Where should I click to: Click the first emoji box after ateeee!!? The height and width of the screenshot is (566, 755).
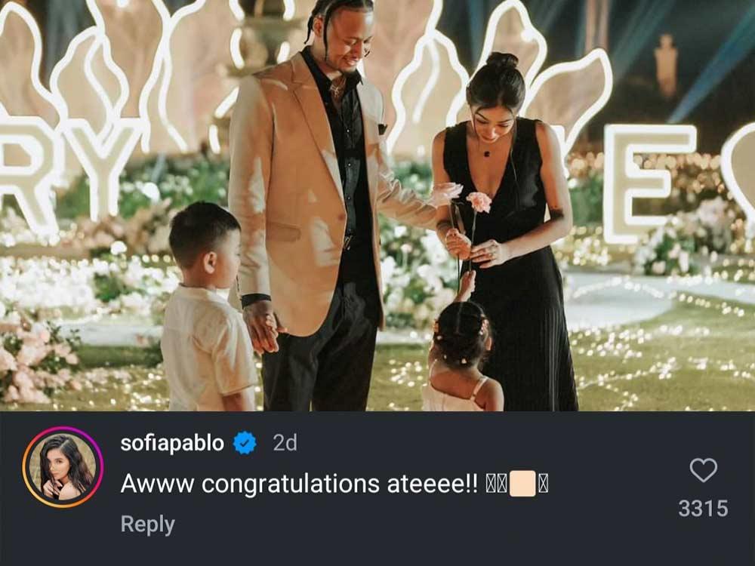point(491,484)
